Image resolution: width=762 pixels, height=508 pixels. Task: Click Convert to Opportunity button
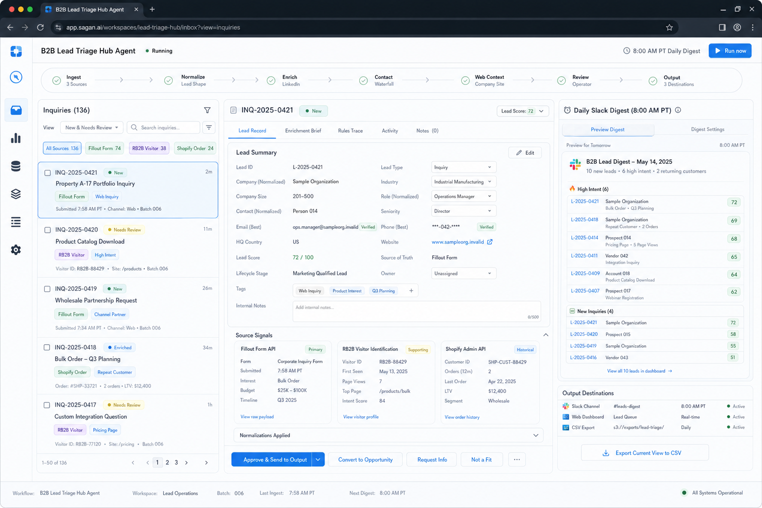coord(365,459)
